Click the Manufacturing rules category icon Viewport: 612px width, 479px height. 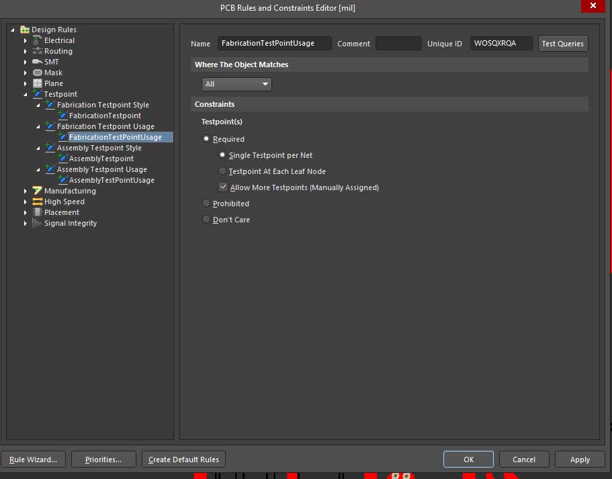coord(38,191)
